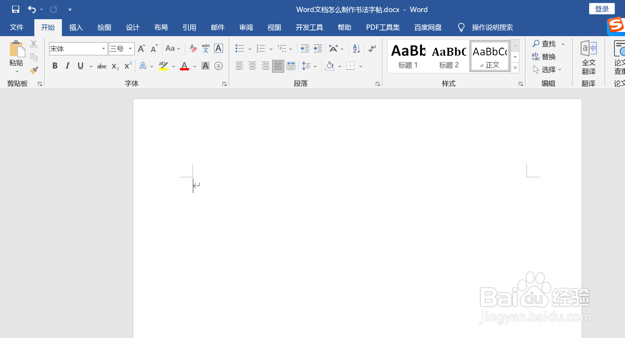The height and width of the screenshot is (338, 625).
Task: Click the shading paint bucket
Action: (329, 66)
